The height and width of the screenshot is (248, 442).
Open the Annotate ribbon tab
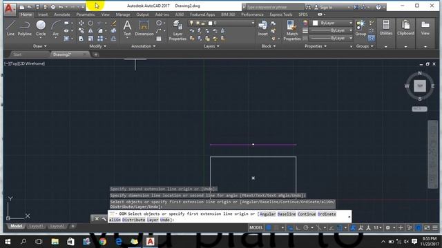pyautogui.click(x=62, y=14)
